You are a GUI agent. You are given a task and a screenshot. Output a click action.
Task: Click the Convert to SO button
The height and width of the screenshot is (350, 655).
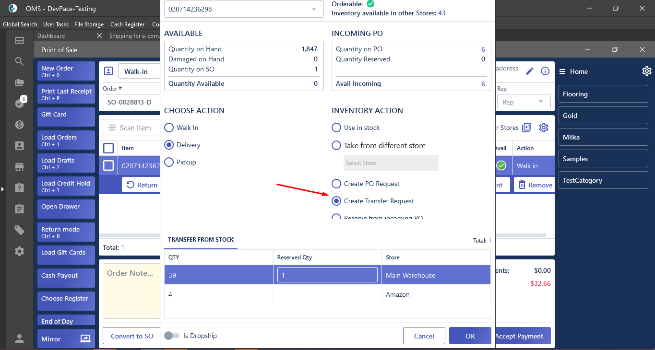(x=132, y=336)
